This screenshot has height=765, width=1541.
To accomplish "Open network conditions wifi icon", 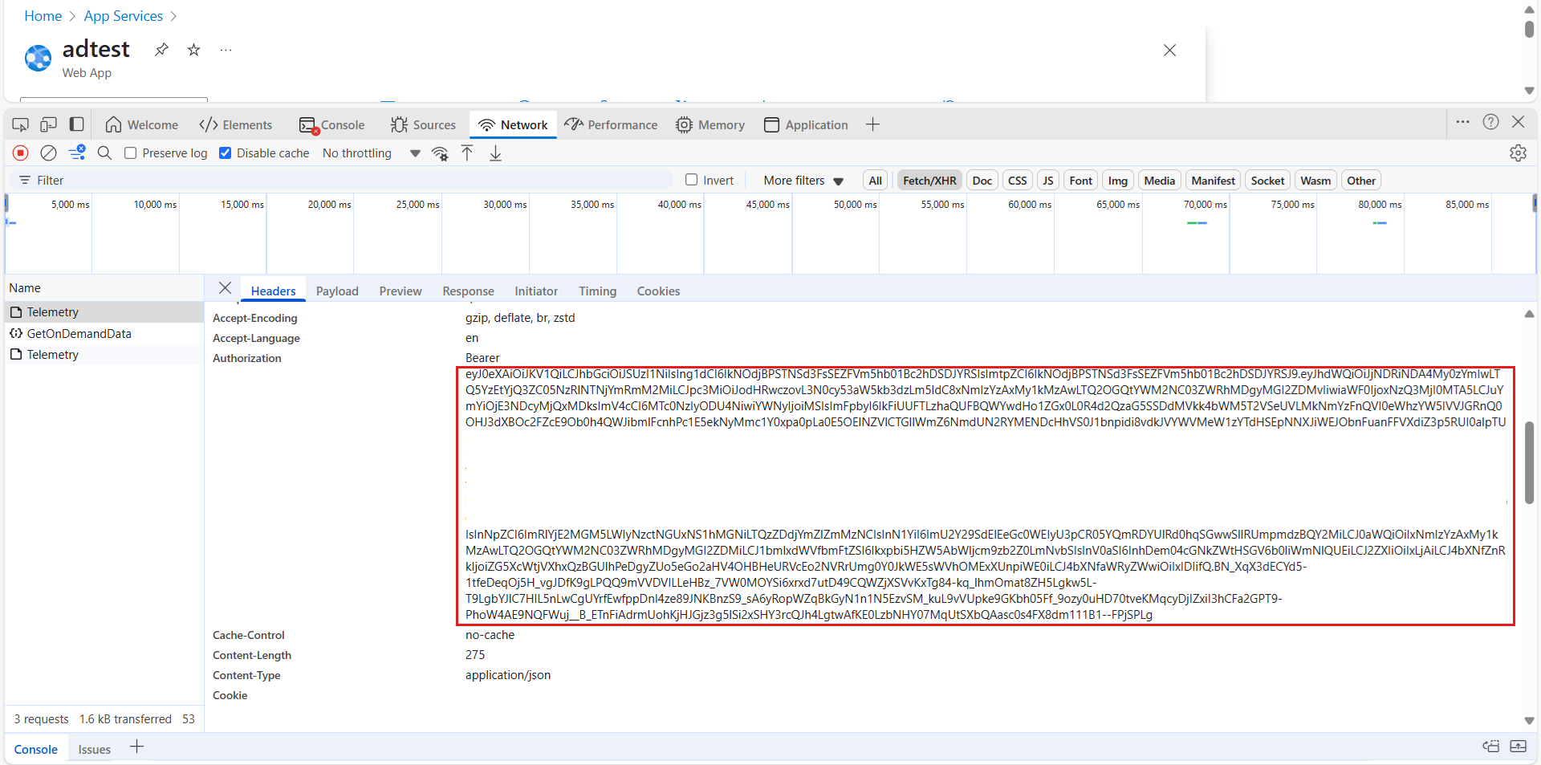I will coord(440,153).
